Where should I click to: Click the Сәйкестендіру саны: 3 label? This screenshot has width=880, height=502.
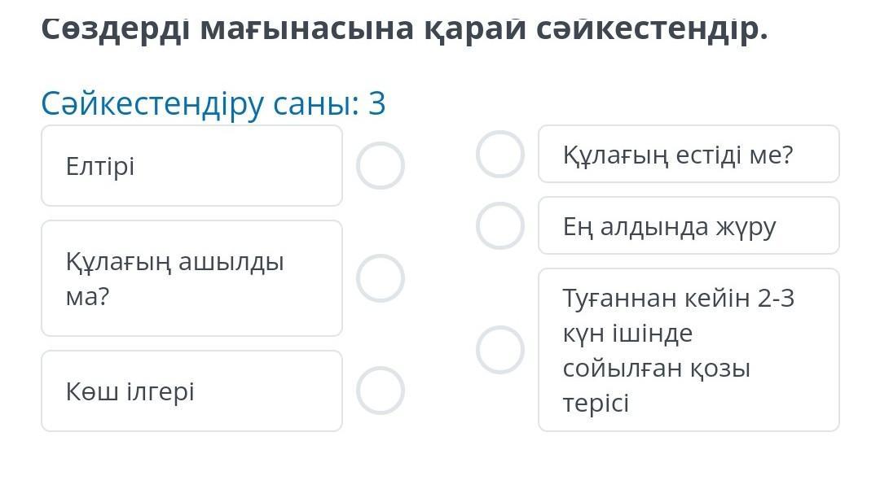click(213, 103)
